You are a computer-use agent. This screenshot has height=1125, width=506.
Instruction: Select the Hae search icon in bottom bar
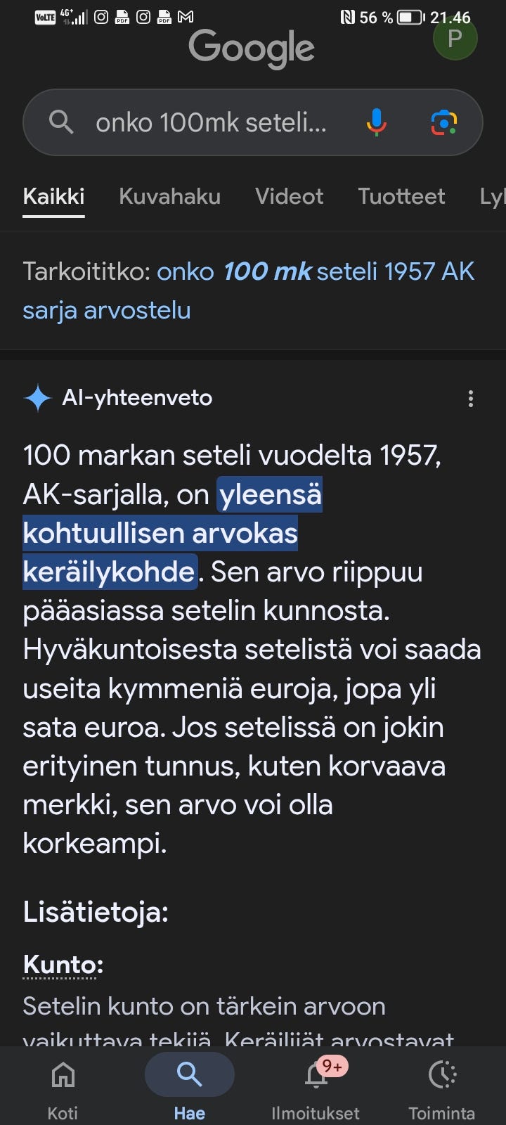189,1074
